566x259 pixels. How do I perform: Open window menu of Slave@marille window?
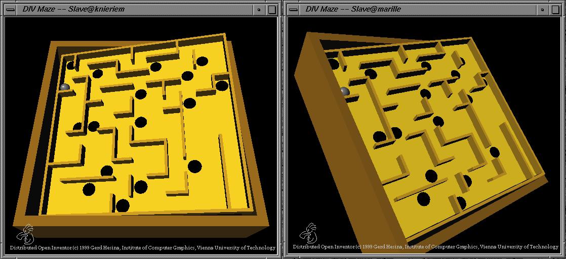294,10
